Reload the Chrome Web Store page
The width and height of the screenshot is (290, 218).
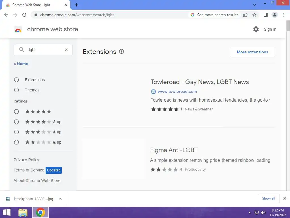24,15
